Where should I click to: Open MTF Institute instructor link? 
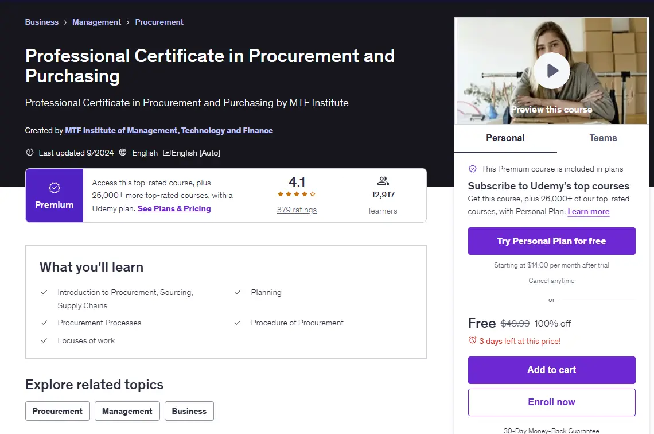pos(169,131)
